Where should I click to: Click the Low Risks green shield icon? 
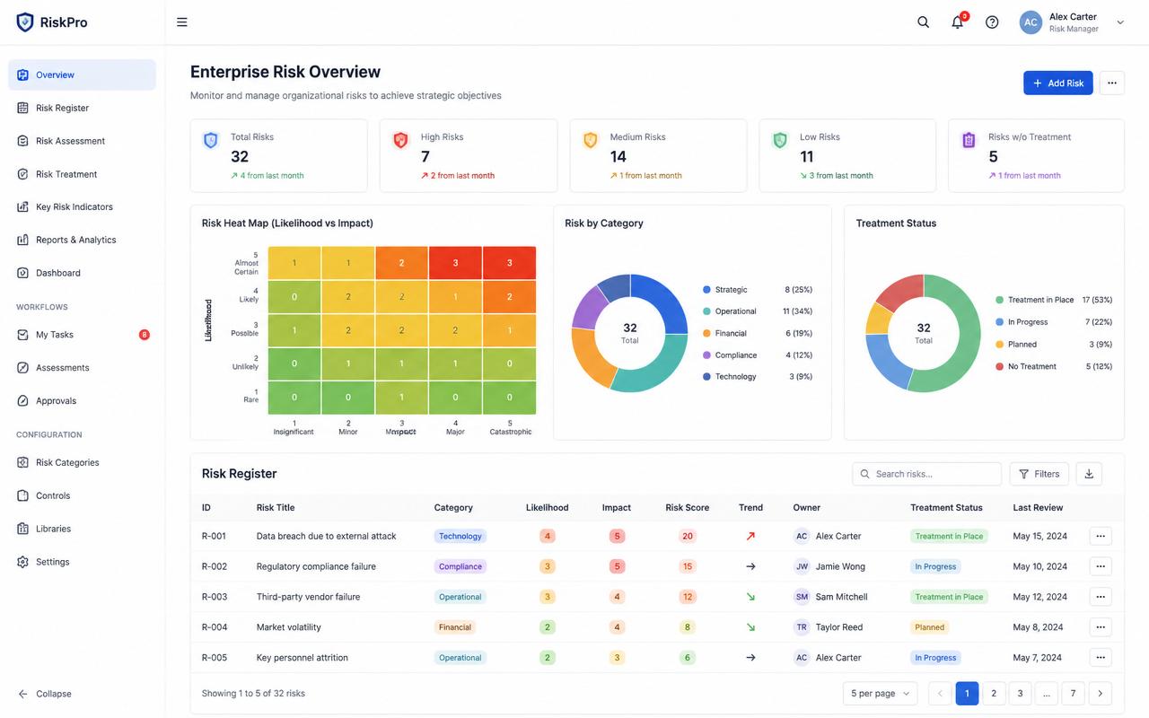pos(780,140)
